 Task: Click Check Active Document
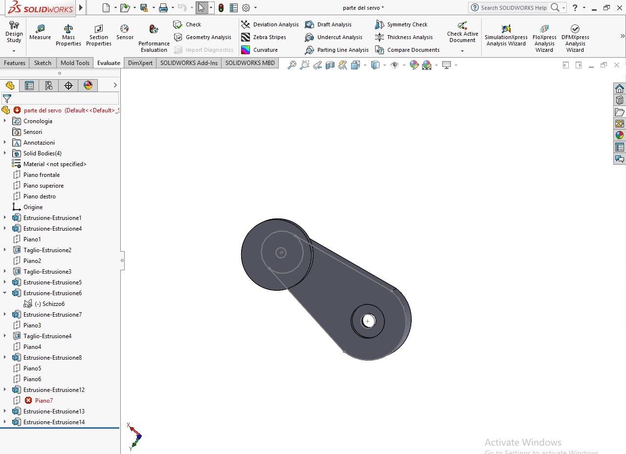click(x=462, y=33)
